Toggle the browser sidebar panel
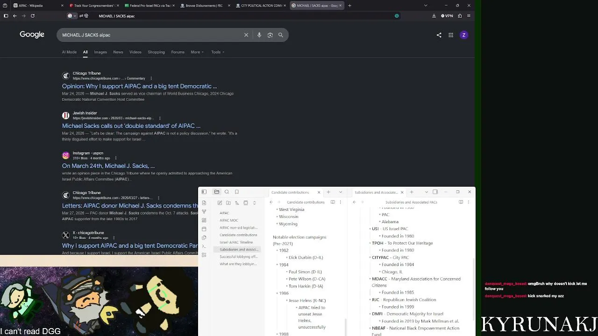 [x=6, y=16]
